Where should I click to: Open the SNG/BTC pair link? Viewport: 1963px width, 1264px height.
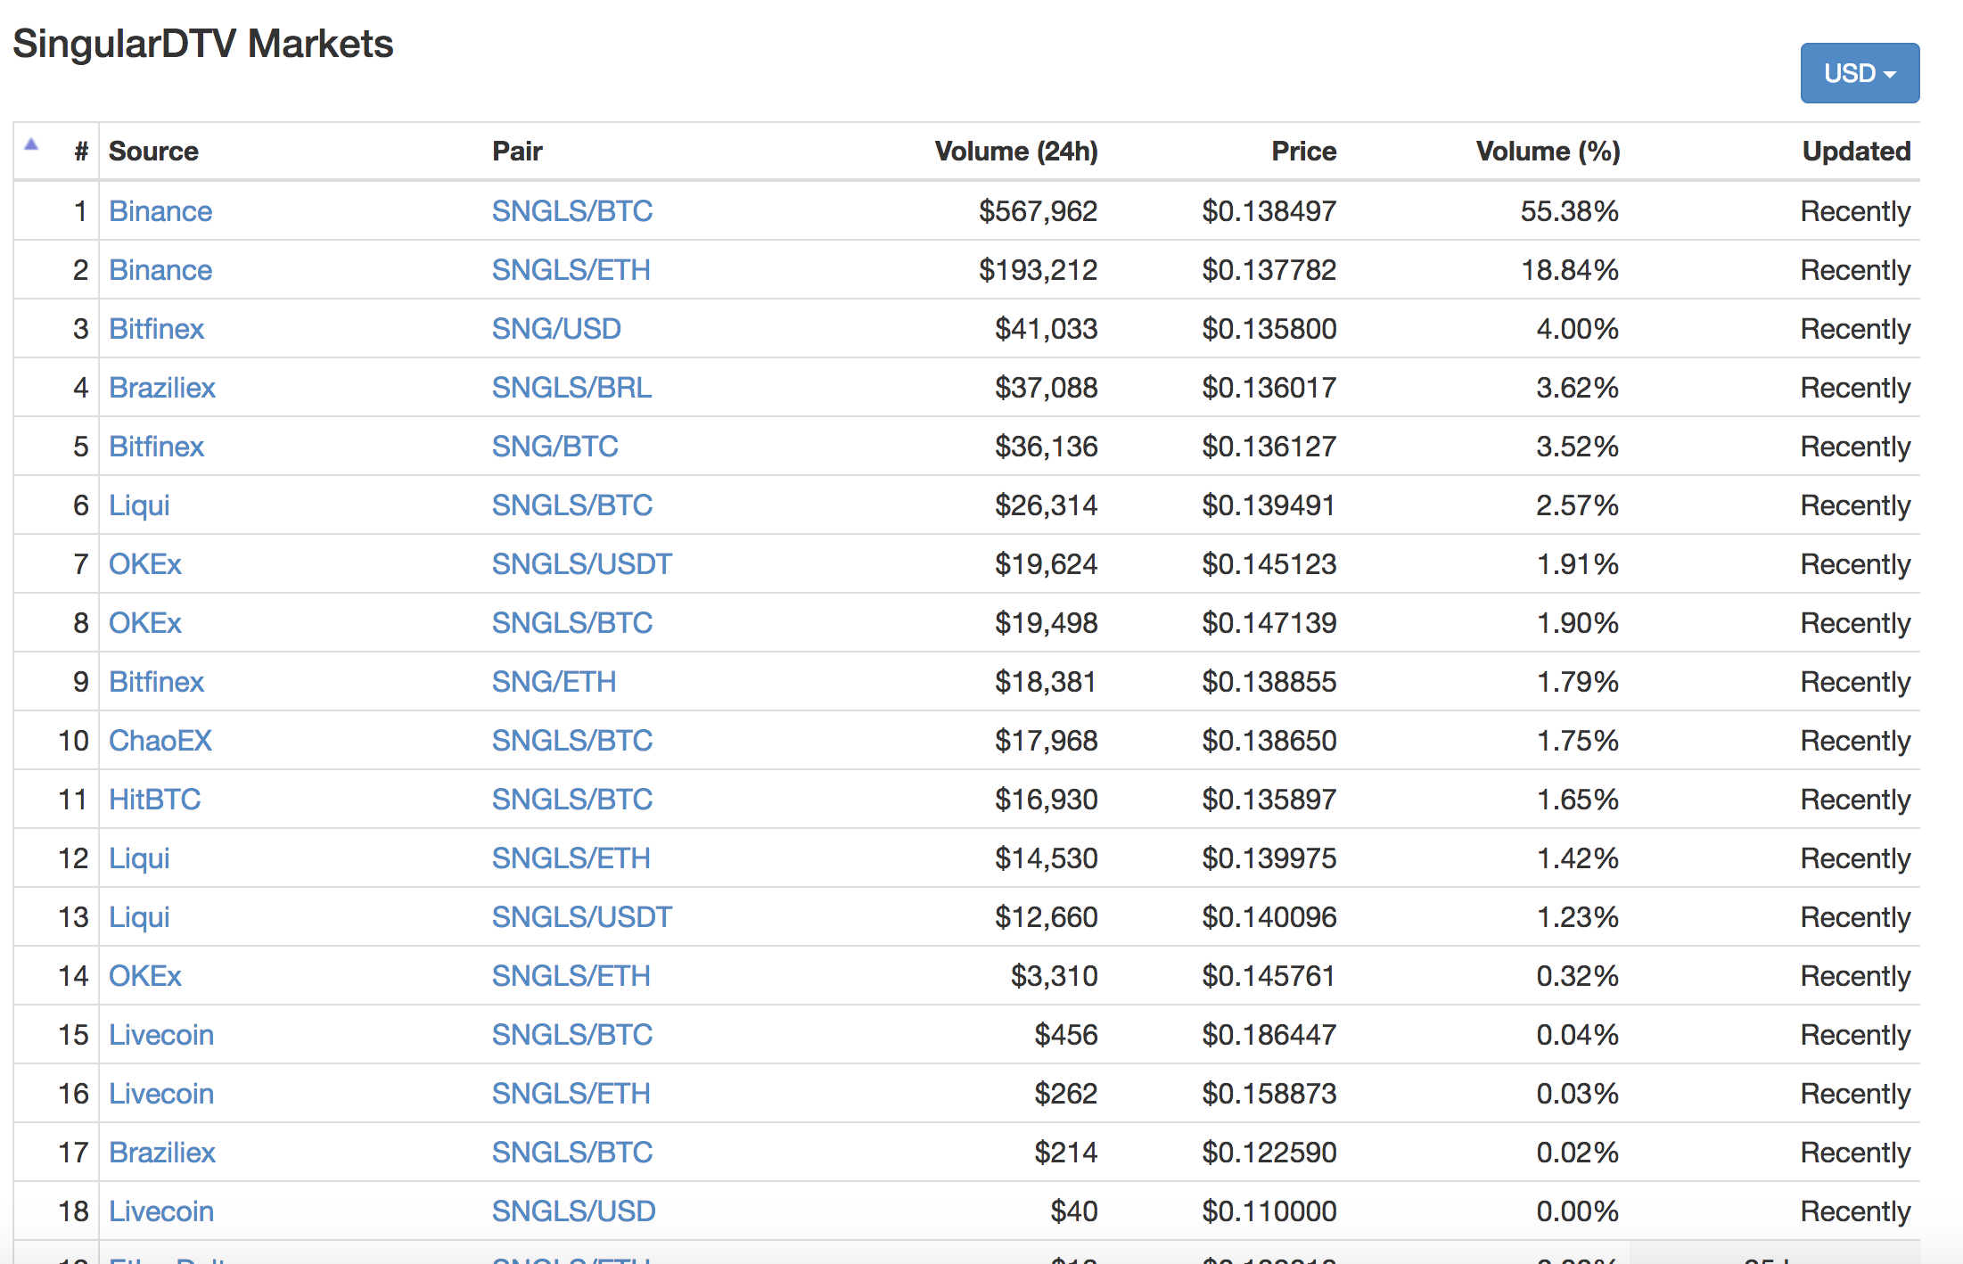[x=555, y=447]
